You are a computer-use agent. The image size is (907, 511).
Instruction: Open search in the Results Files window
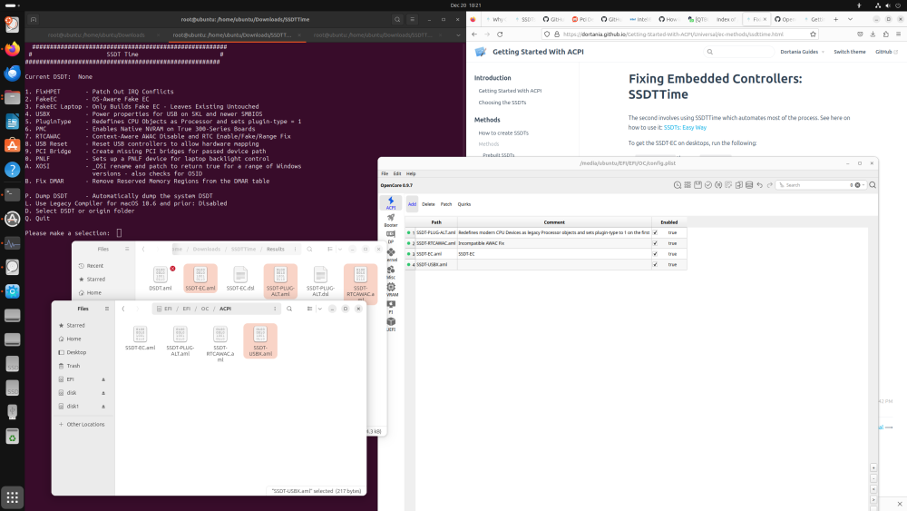309,249
